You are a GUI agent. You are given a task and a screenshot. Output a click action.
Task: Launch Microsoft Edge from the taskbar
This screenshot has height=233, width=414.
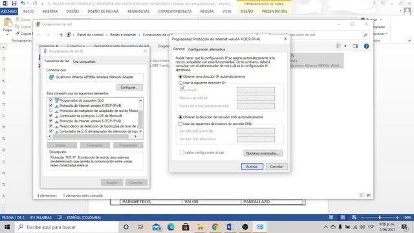point(171,227)
